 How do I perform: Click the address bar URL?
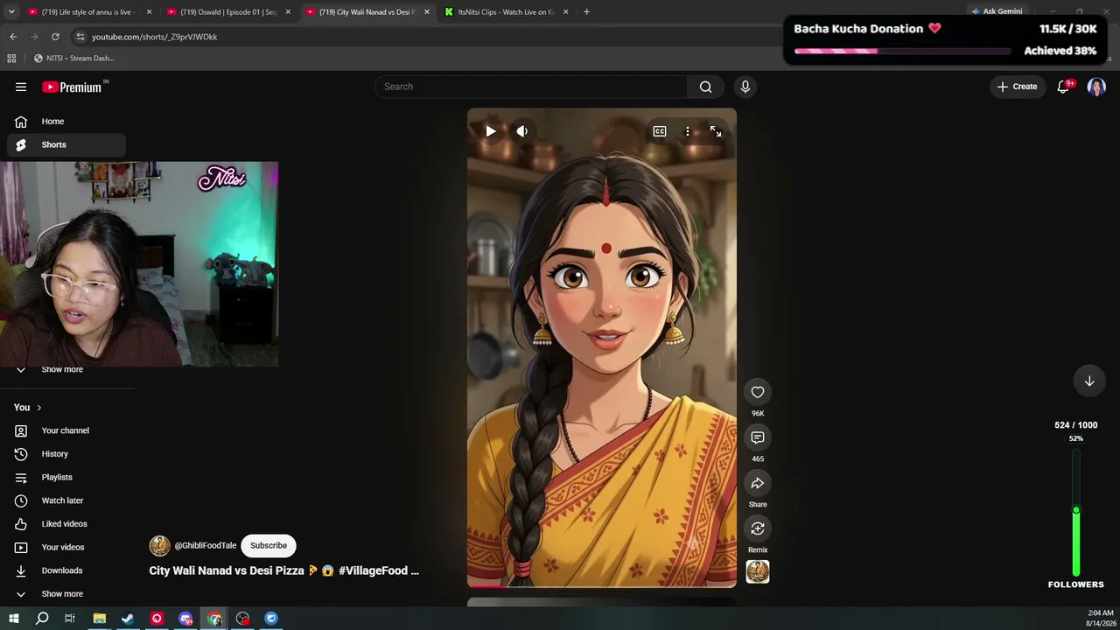pos(155,37)
